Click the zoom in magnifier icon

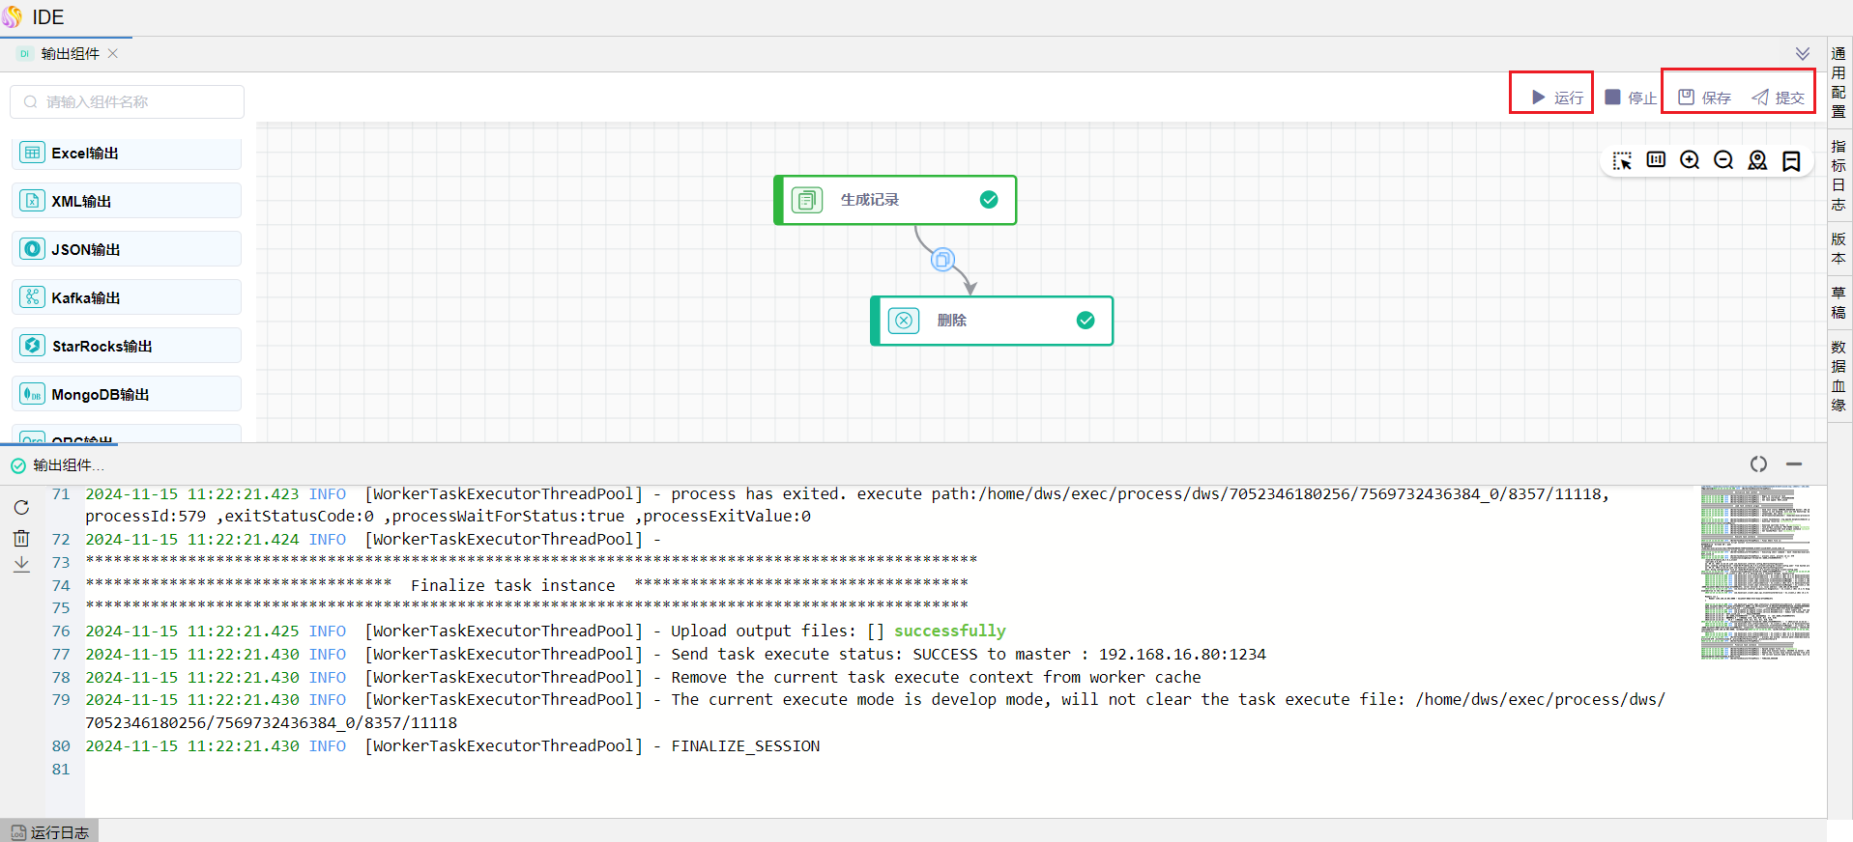point(1690,160)
